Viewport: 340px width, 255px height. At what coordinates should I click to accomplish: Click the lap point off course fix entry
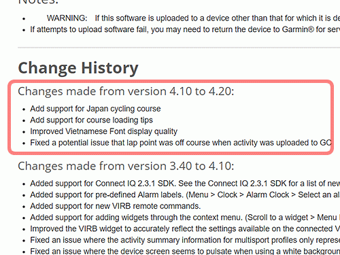pyautogui.click(x=181, y=143)
